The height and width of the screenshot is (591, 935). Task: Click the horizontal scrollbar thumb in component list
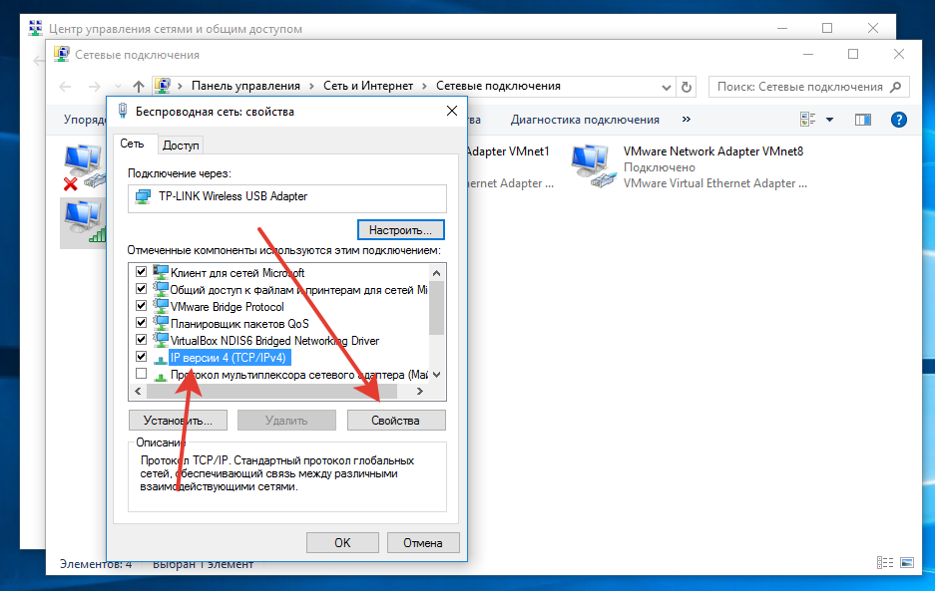[271, 392]
